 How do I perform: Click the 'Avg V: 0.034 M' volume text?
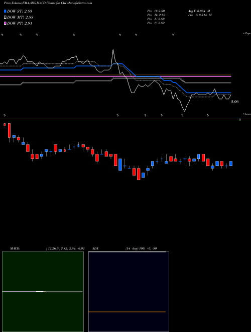coord(199,11)
